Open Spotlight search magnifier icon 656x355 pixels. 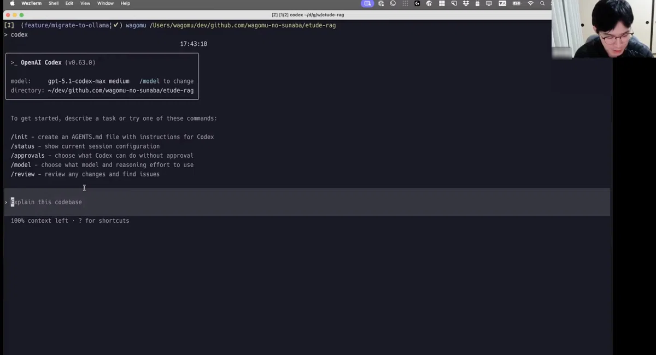[x=542, y=3]
